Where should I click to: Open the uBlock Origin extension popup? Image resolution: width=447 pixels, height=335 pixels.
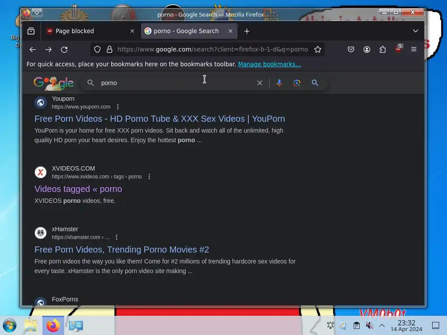click(398, 49)
